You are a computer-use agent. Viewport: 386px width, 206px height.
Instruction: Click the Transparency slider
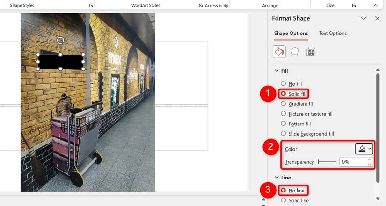tap(327, 162)
